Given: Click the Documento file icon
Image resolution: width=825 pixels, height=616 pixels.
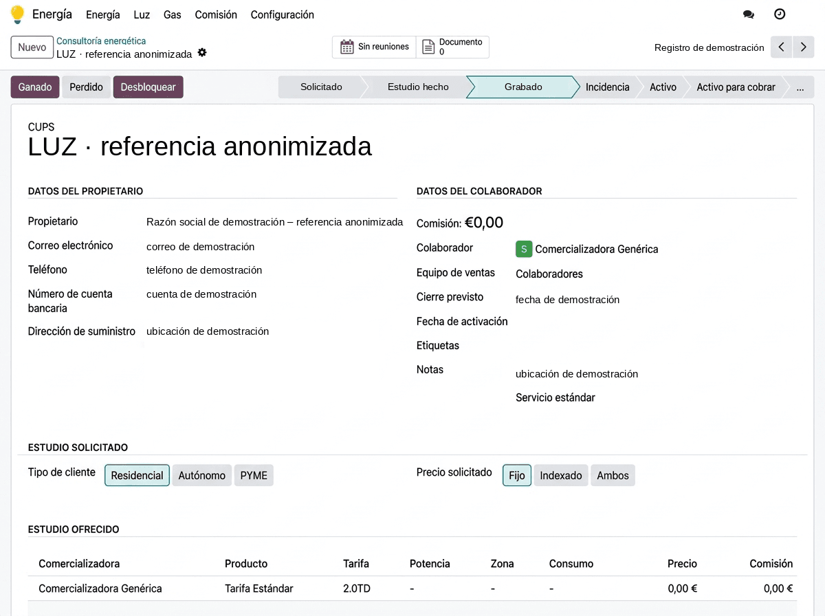Looking at the screenshot, I should pos(428,47).
